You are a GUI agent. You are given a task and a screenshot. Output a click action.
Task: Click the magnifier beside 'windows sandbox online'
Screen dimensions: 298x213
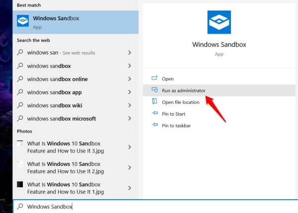(x=20, y=78)
